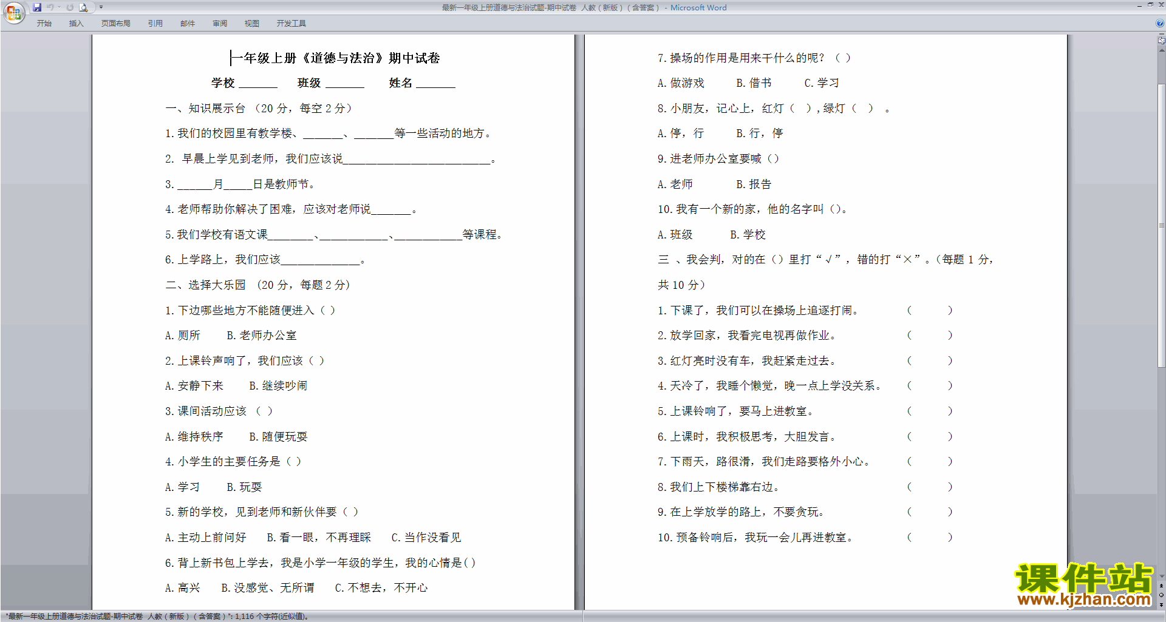Click option C. 不想去，不开心
The image size is (1166, 622).
[x=381, y=587]
